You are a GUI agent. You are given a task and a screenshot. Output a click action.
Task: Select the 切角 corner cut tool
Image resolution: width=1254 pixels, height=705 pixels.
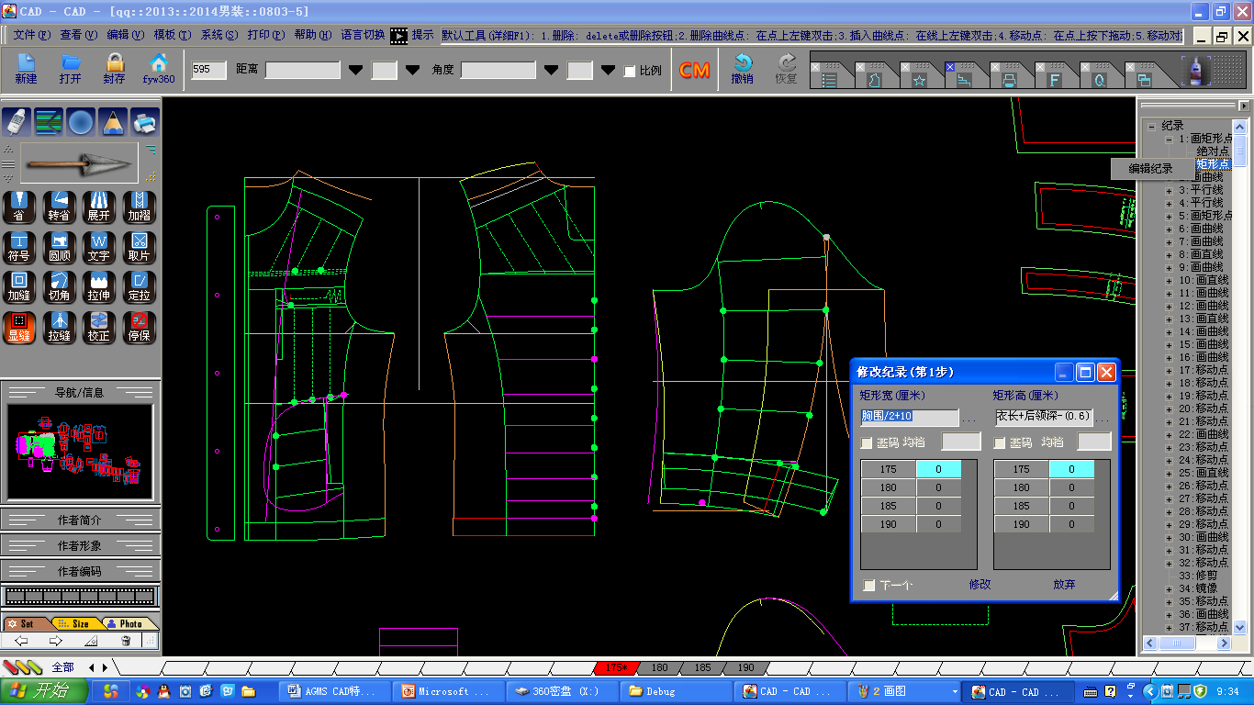[59, 287]
